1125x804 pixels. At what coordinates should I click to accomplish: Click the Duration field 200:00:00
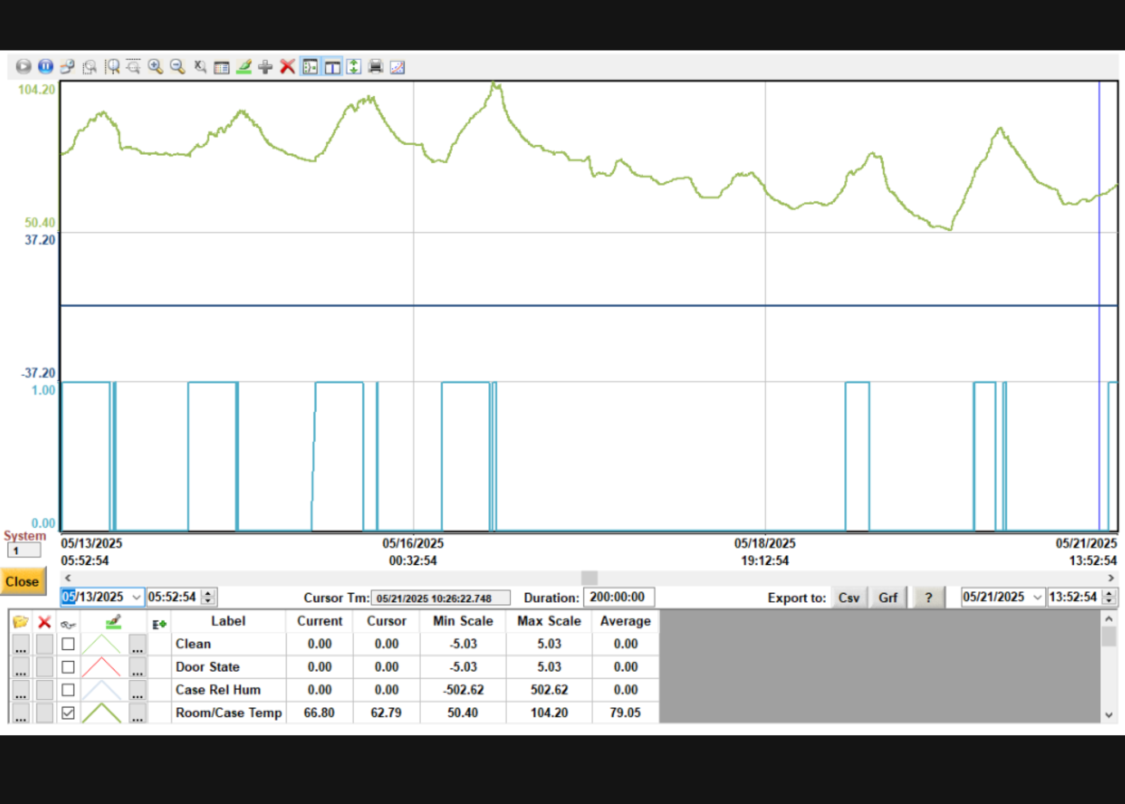[618, 597]
